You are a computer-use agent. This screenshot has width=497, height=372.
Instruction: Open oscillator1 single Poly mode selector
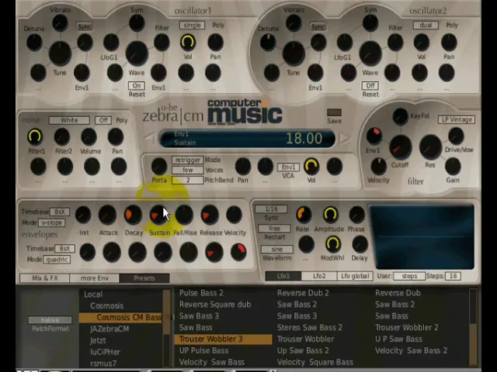point(192,25)
